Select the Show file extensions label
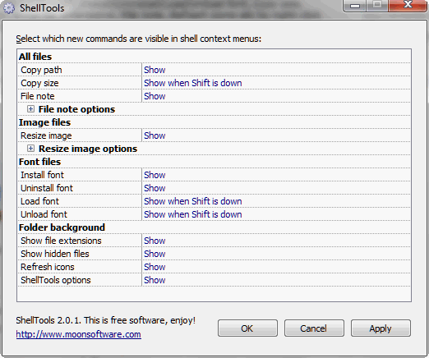 (61, 241)
